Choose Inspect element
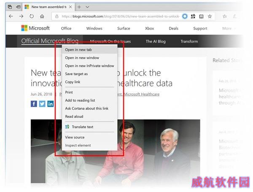253x192 pixels. click(x=89, y=145)
